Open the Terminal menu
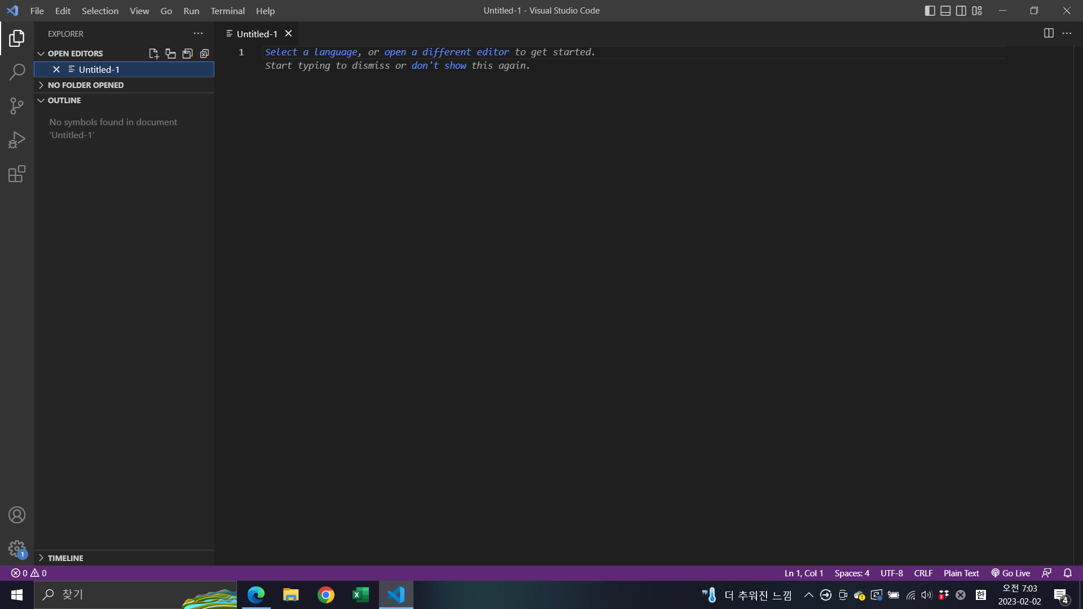Viewport: 1083px width, 609px height. tap(227, 11)
